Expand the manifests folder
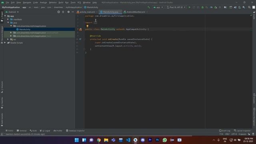This screenshot has height=144, width=256. tap(8, 19)
